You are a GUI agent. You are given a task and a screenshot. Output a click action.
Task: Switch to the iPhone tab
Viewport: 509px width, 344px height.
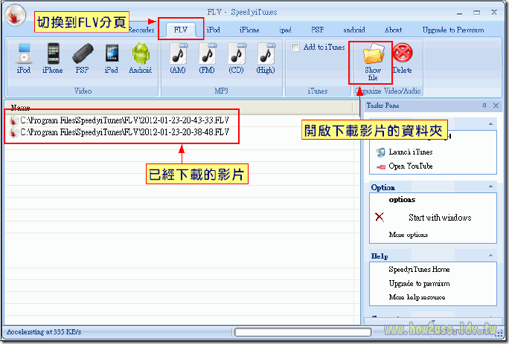(x=249, y=30)
